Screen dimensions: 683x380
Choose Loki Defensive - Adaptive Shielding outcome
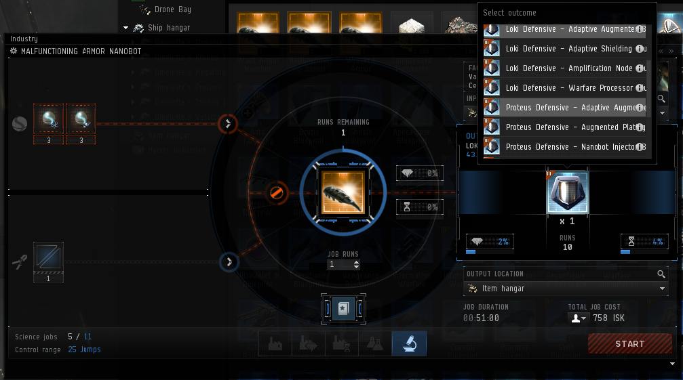564,49
